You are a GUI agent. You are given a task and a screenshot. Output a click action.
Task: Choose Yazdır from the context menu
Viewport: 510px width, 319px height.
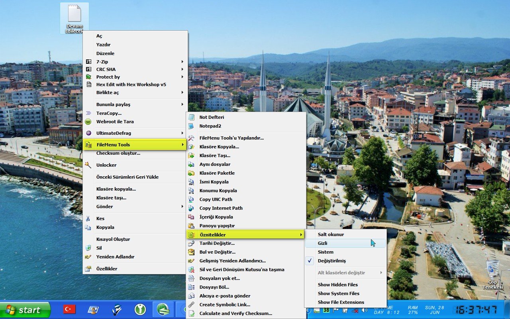click(x=135, y=45)
